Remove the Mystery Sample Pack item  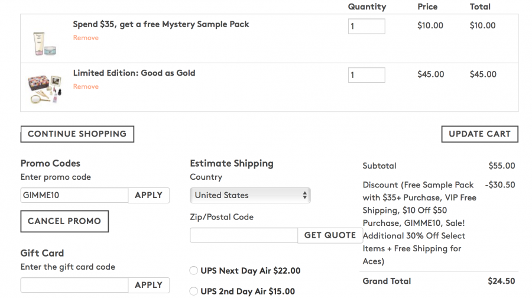pyautogui.click(x=86, y=38)
